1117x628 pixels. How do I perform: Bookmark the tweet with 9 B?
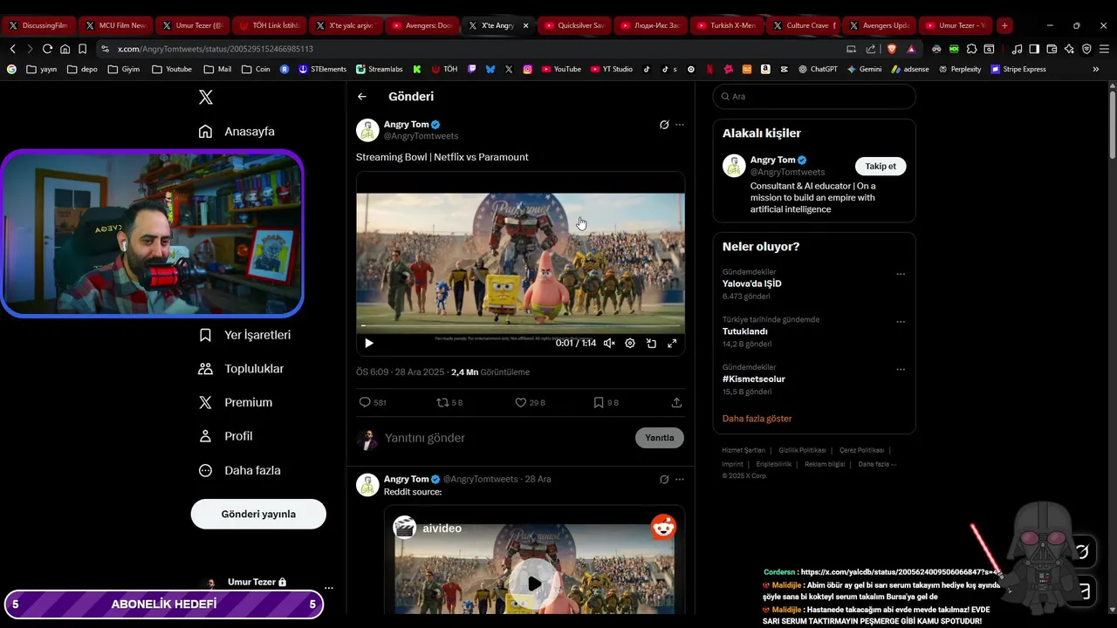(x=606, y=402)
